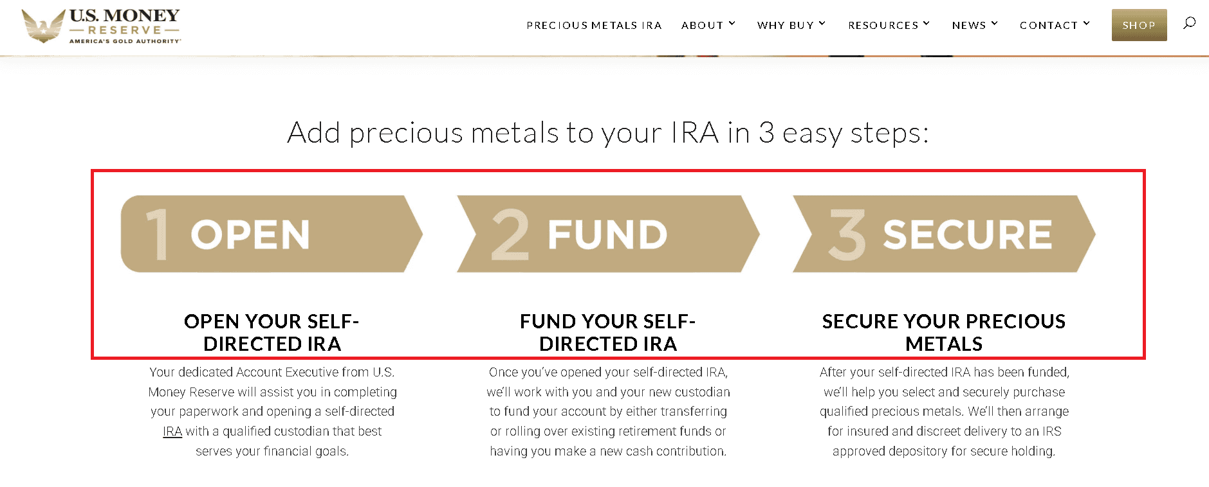Expand the ABOUT dropdown menu
This screenshot has width=1209, height=487.
pyautogui.click(x=708, y=25)
